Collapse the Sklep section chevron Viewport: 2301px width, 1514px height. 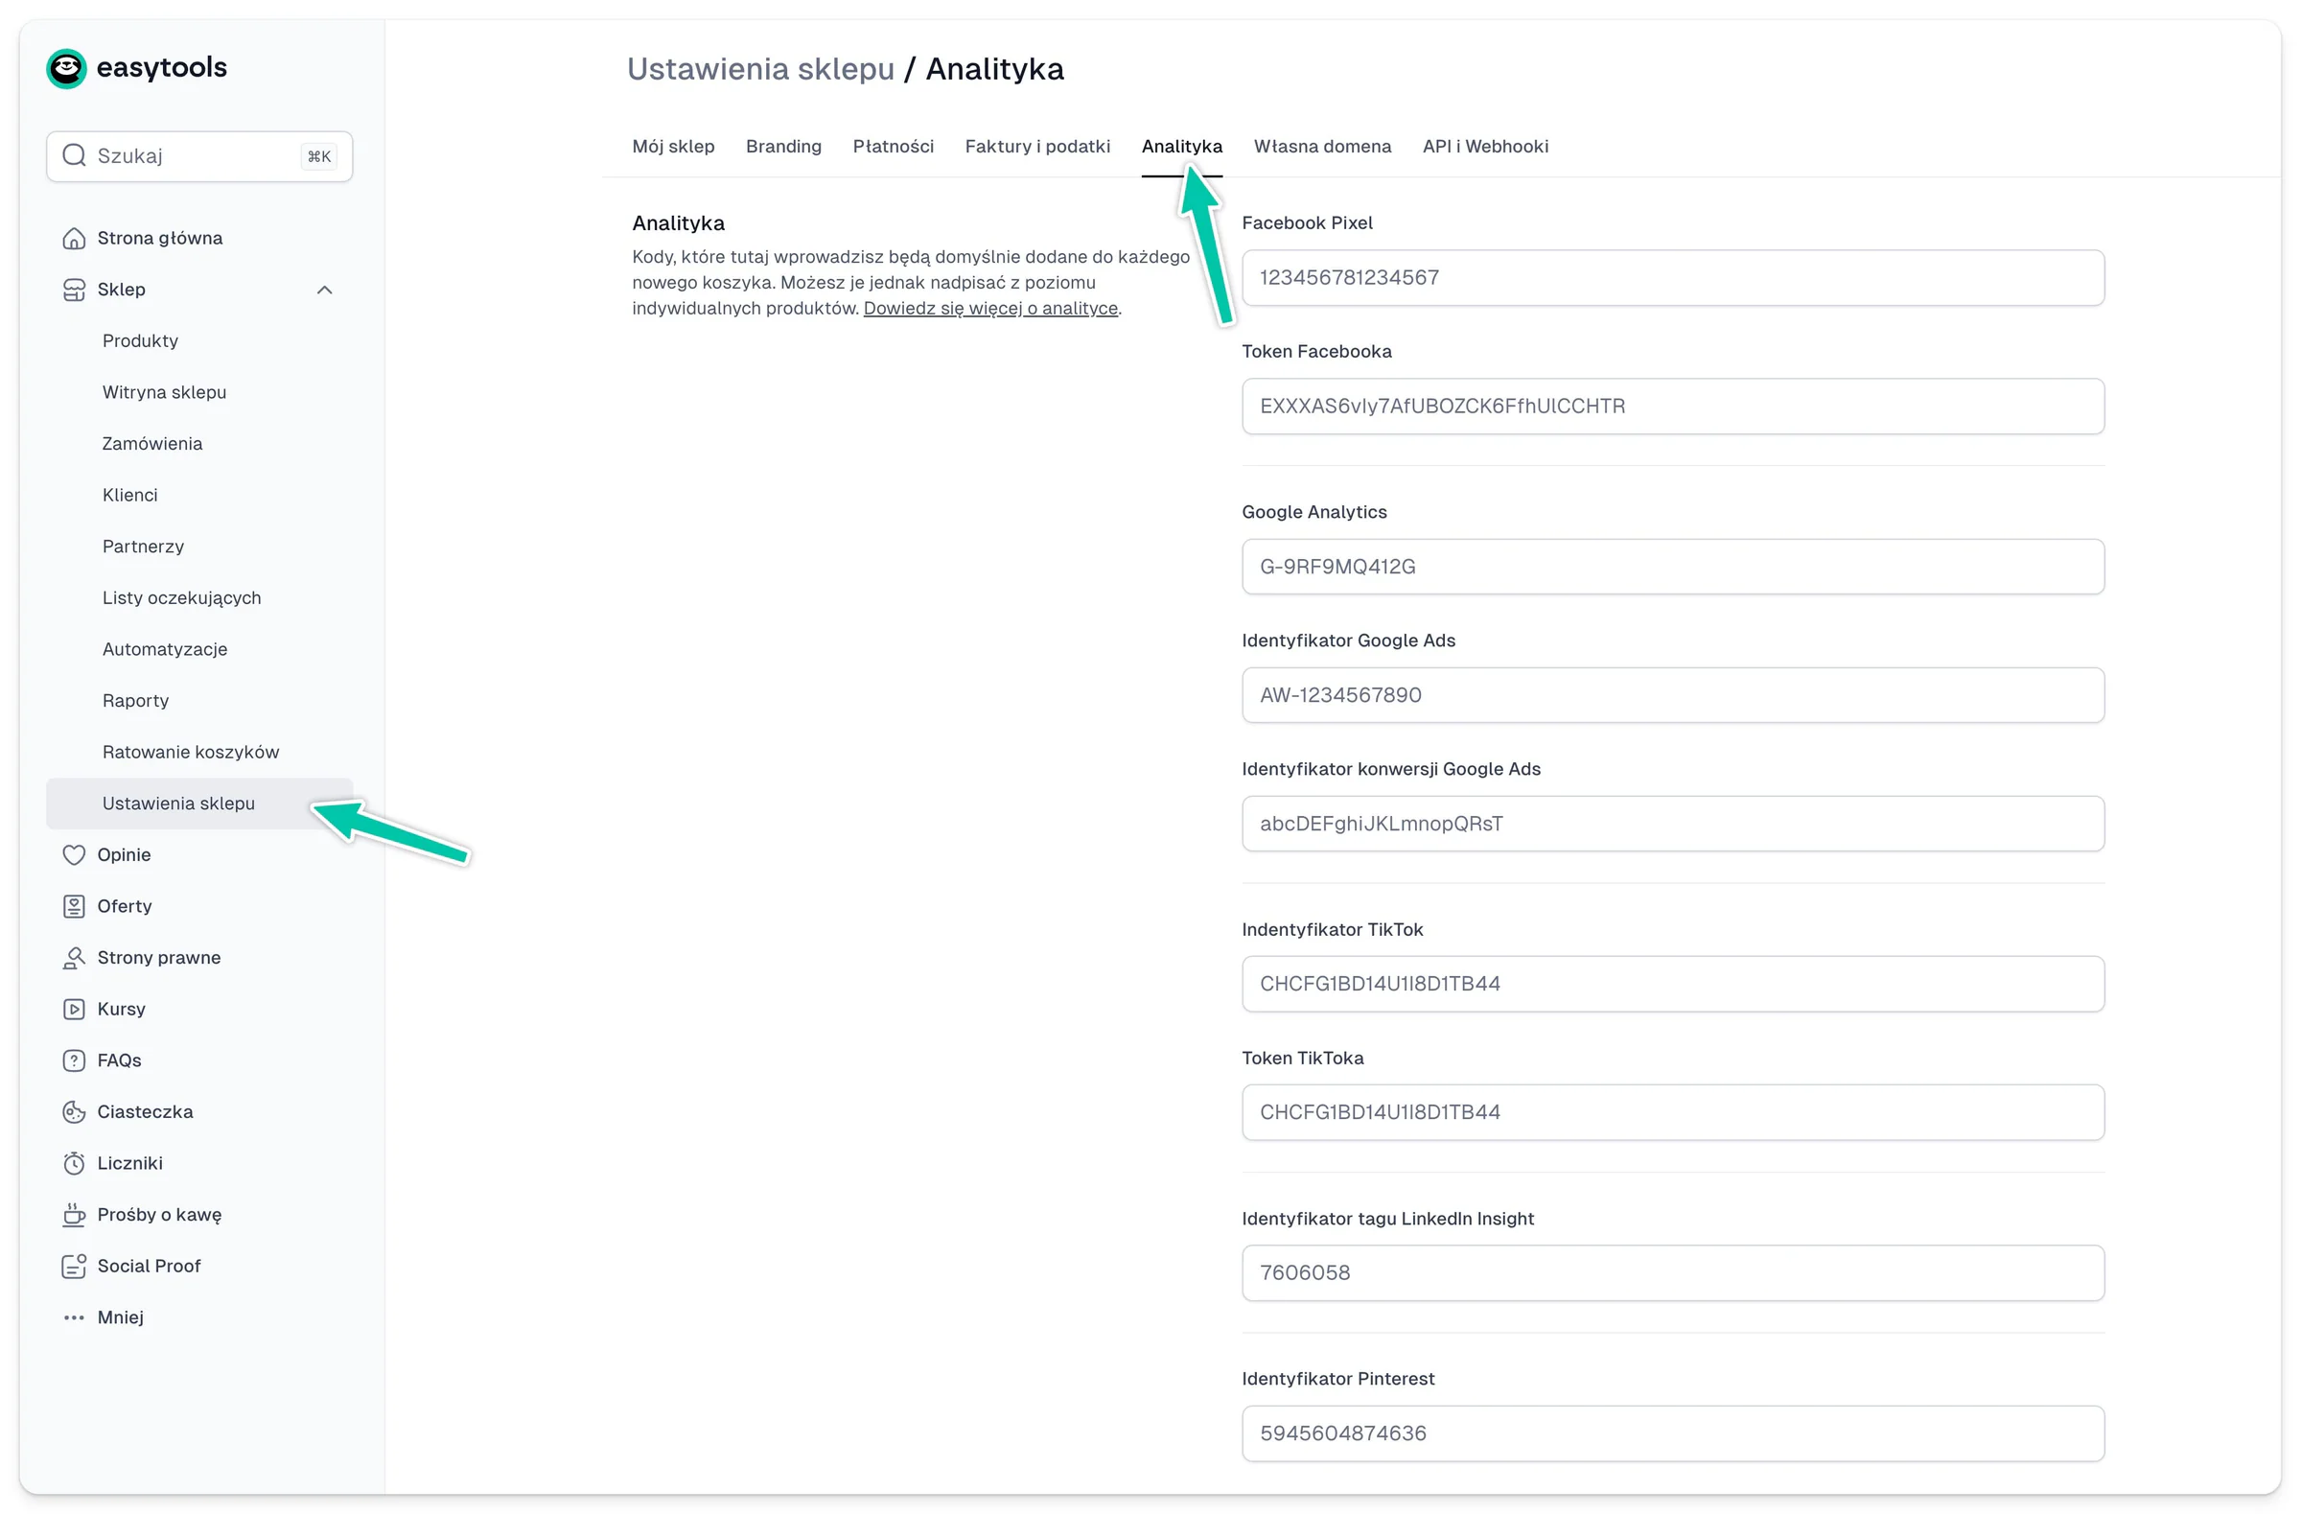[325, 290]
